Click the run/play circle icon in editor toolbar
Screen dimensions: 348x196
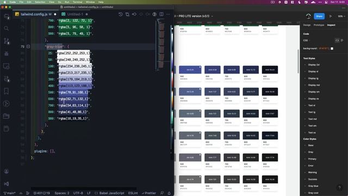pos(154,14)
